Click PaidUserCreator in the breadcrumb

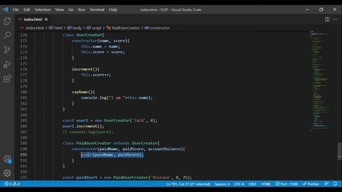(126, 28)
